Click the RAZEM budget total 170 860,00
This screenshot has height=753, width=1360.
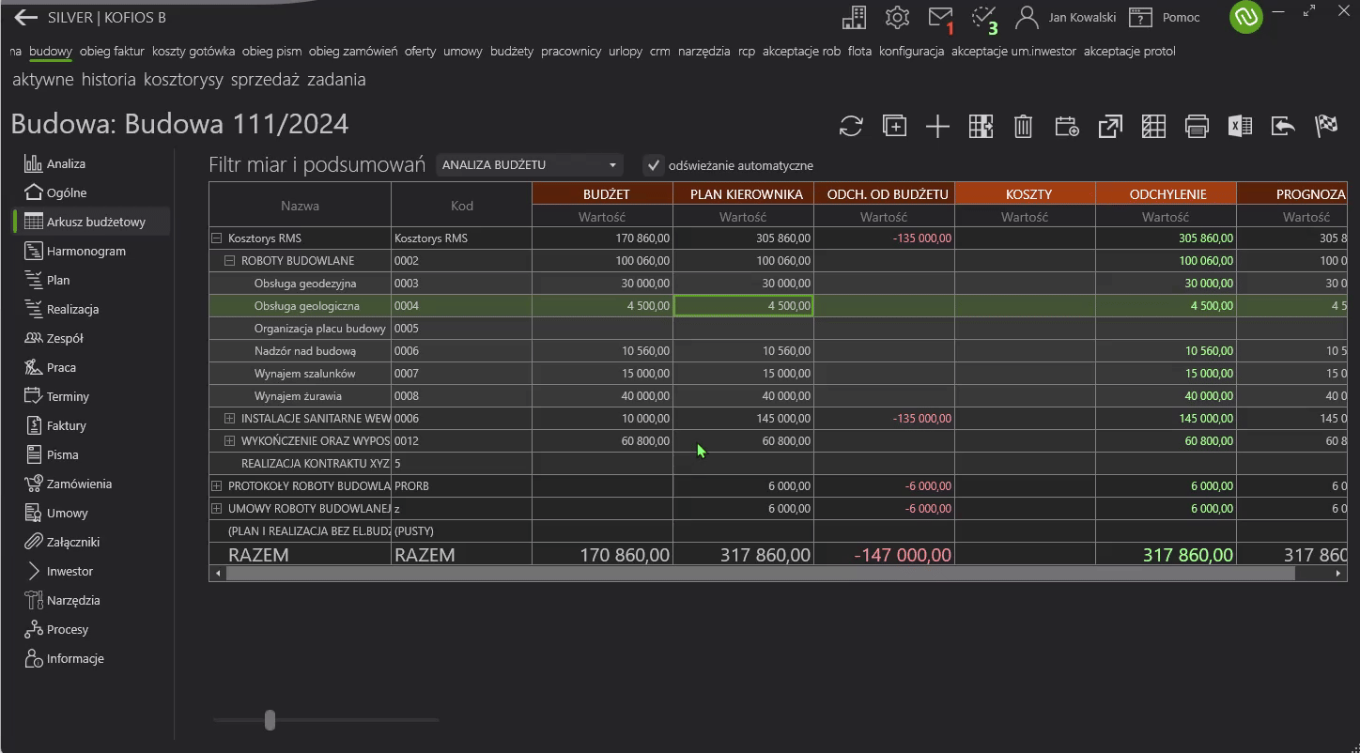626,555
